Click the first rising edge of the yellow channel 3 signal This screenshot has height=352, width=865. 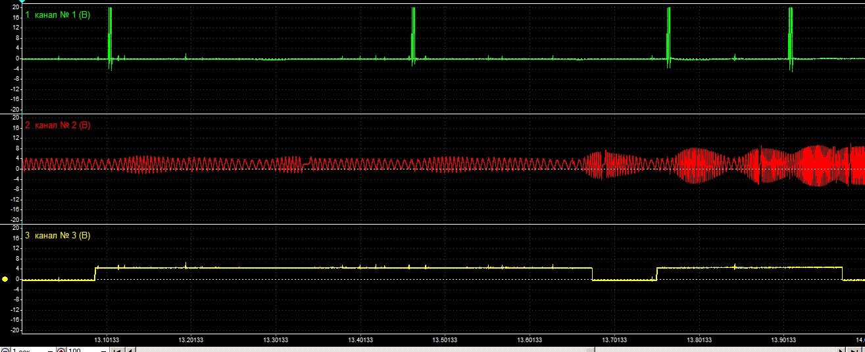pos(95,273)
